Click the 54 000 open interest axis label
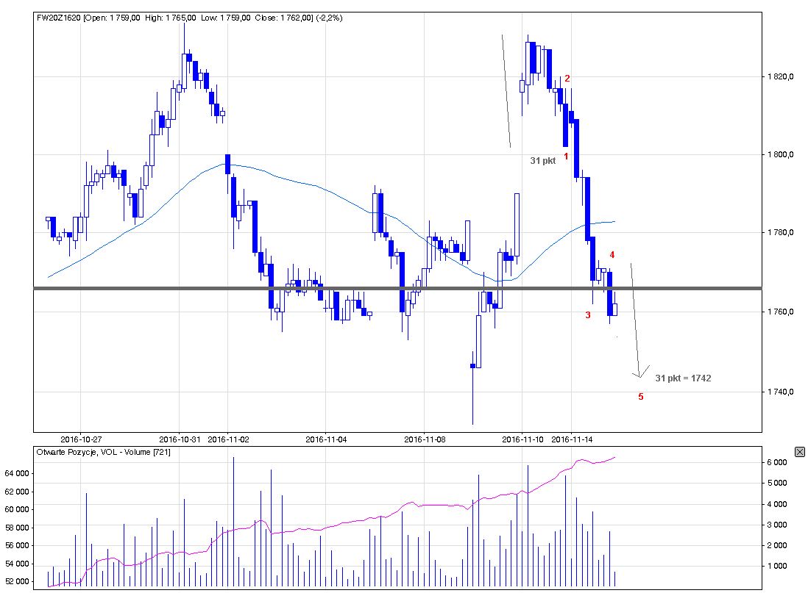The width and height of the screenshot is (808, 593). pyautogui.click(x=17, y=564)
